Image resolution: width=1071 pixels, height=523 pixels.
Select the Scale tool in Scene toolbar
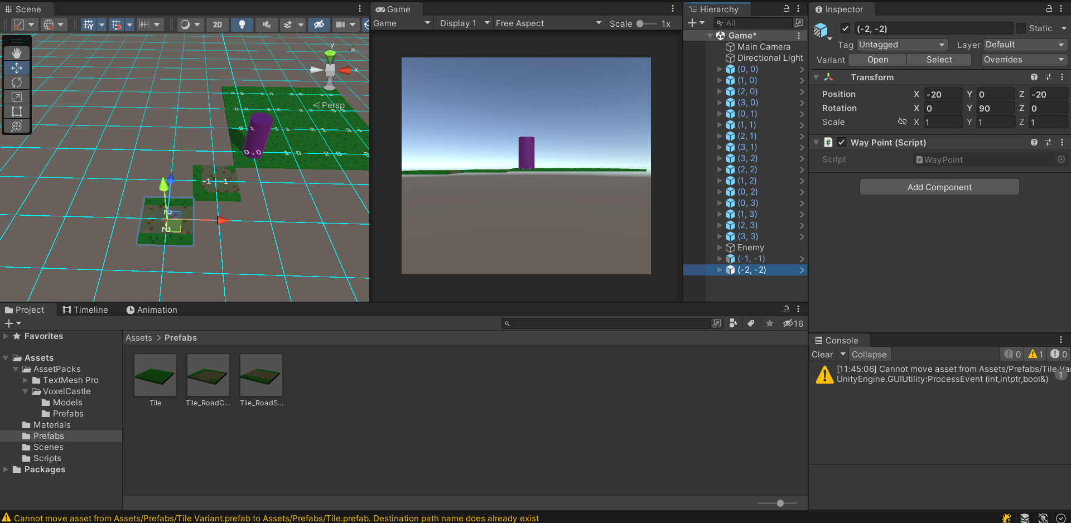pyautogui.click(x=17, y=97)
